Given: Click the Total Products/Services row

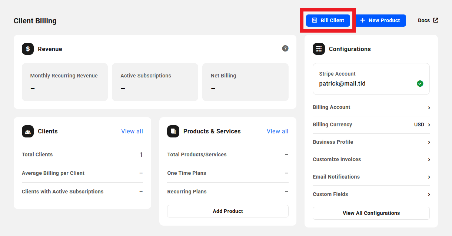Looking at the screenshot, I should click(x=228, y=154).
